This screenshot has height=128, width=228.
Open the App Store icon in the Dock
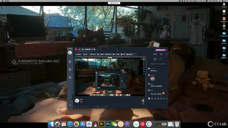pos(83,124)
